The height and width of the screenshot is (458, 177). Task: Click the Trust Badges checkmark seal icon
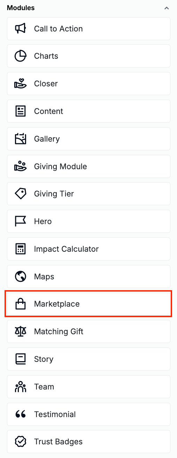tap(21, 442)
